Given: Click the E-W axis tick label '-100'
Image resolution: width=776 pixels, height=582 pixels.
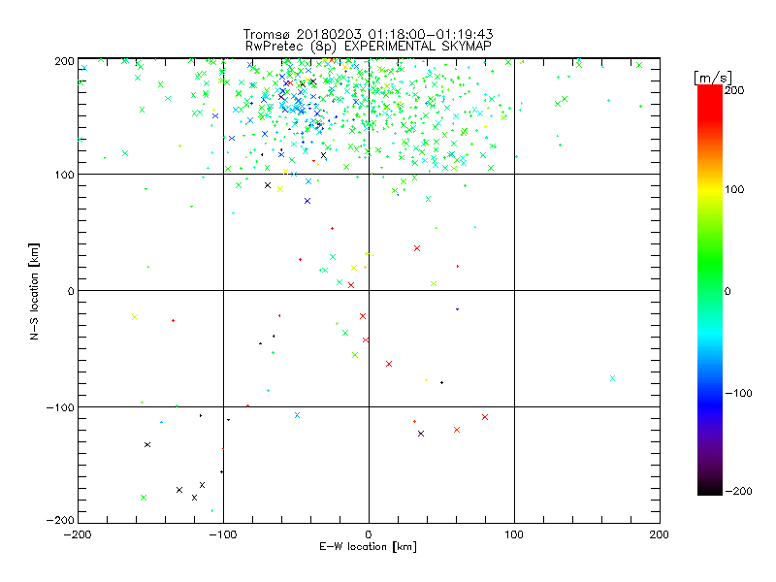Looking at the screenshot, I should [x=223, y=534].
